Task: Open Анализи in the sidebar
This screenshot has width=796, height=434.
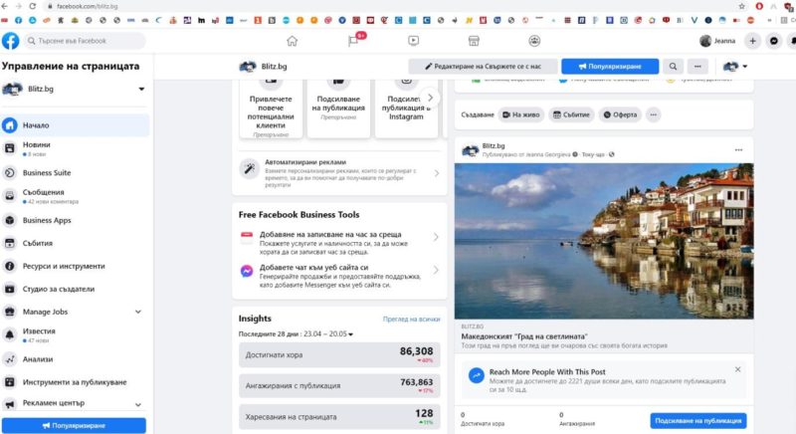Action: 76,359
